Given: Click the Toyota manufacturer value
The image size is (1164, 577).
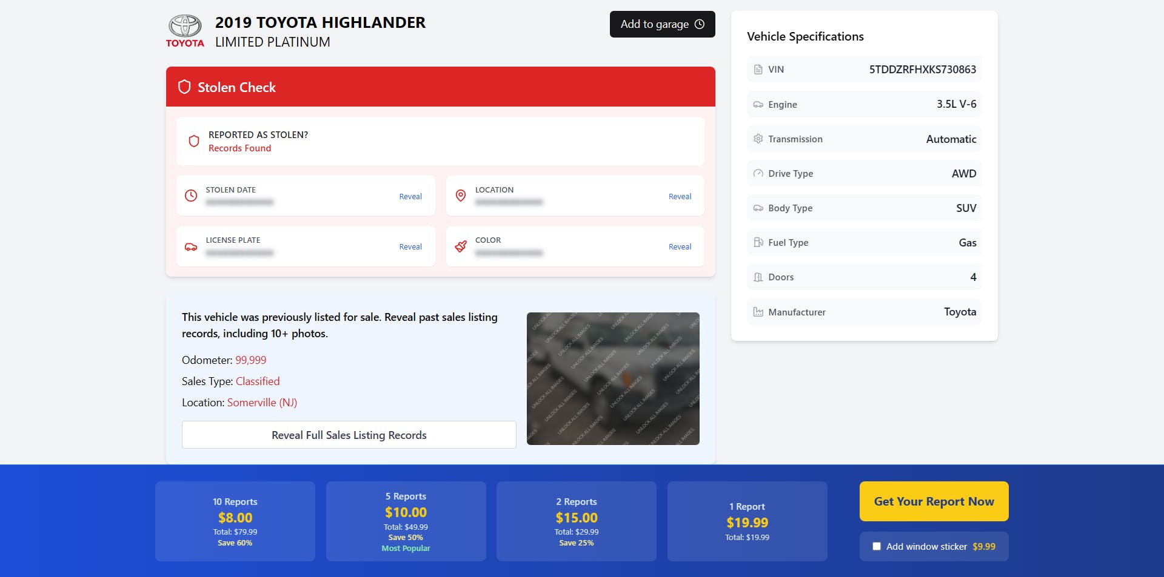Looking at the screenshot, I should (960, 312).
